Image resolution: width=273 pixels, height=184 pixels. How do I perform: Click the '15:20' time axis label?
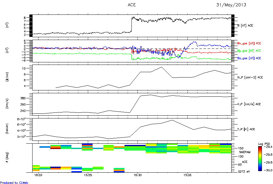(x=38, y=175)
